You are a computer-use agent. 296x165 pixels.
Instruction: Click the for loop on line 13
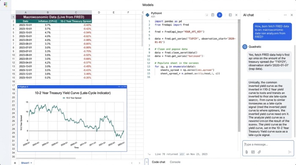point(175,67)
